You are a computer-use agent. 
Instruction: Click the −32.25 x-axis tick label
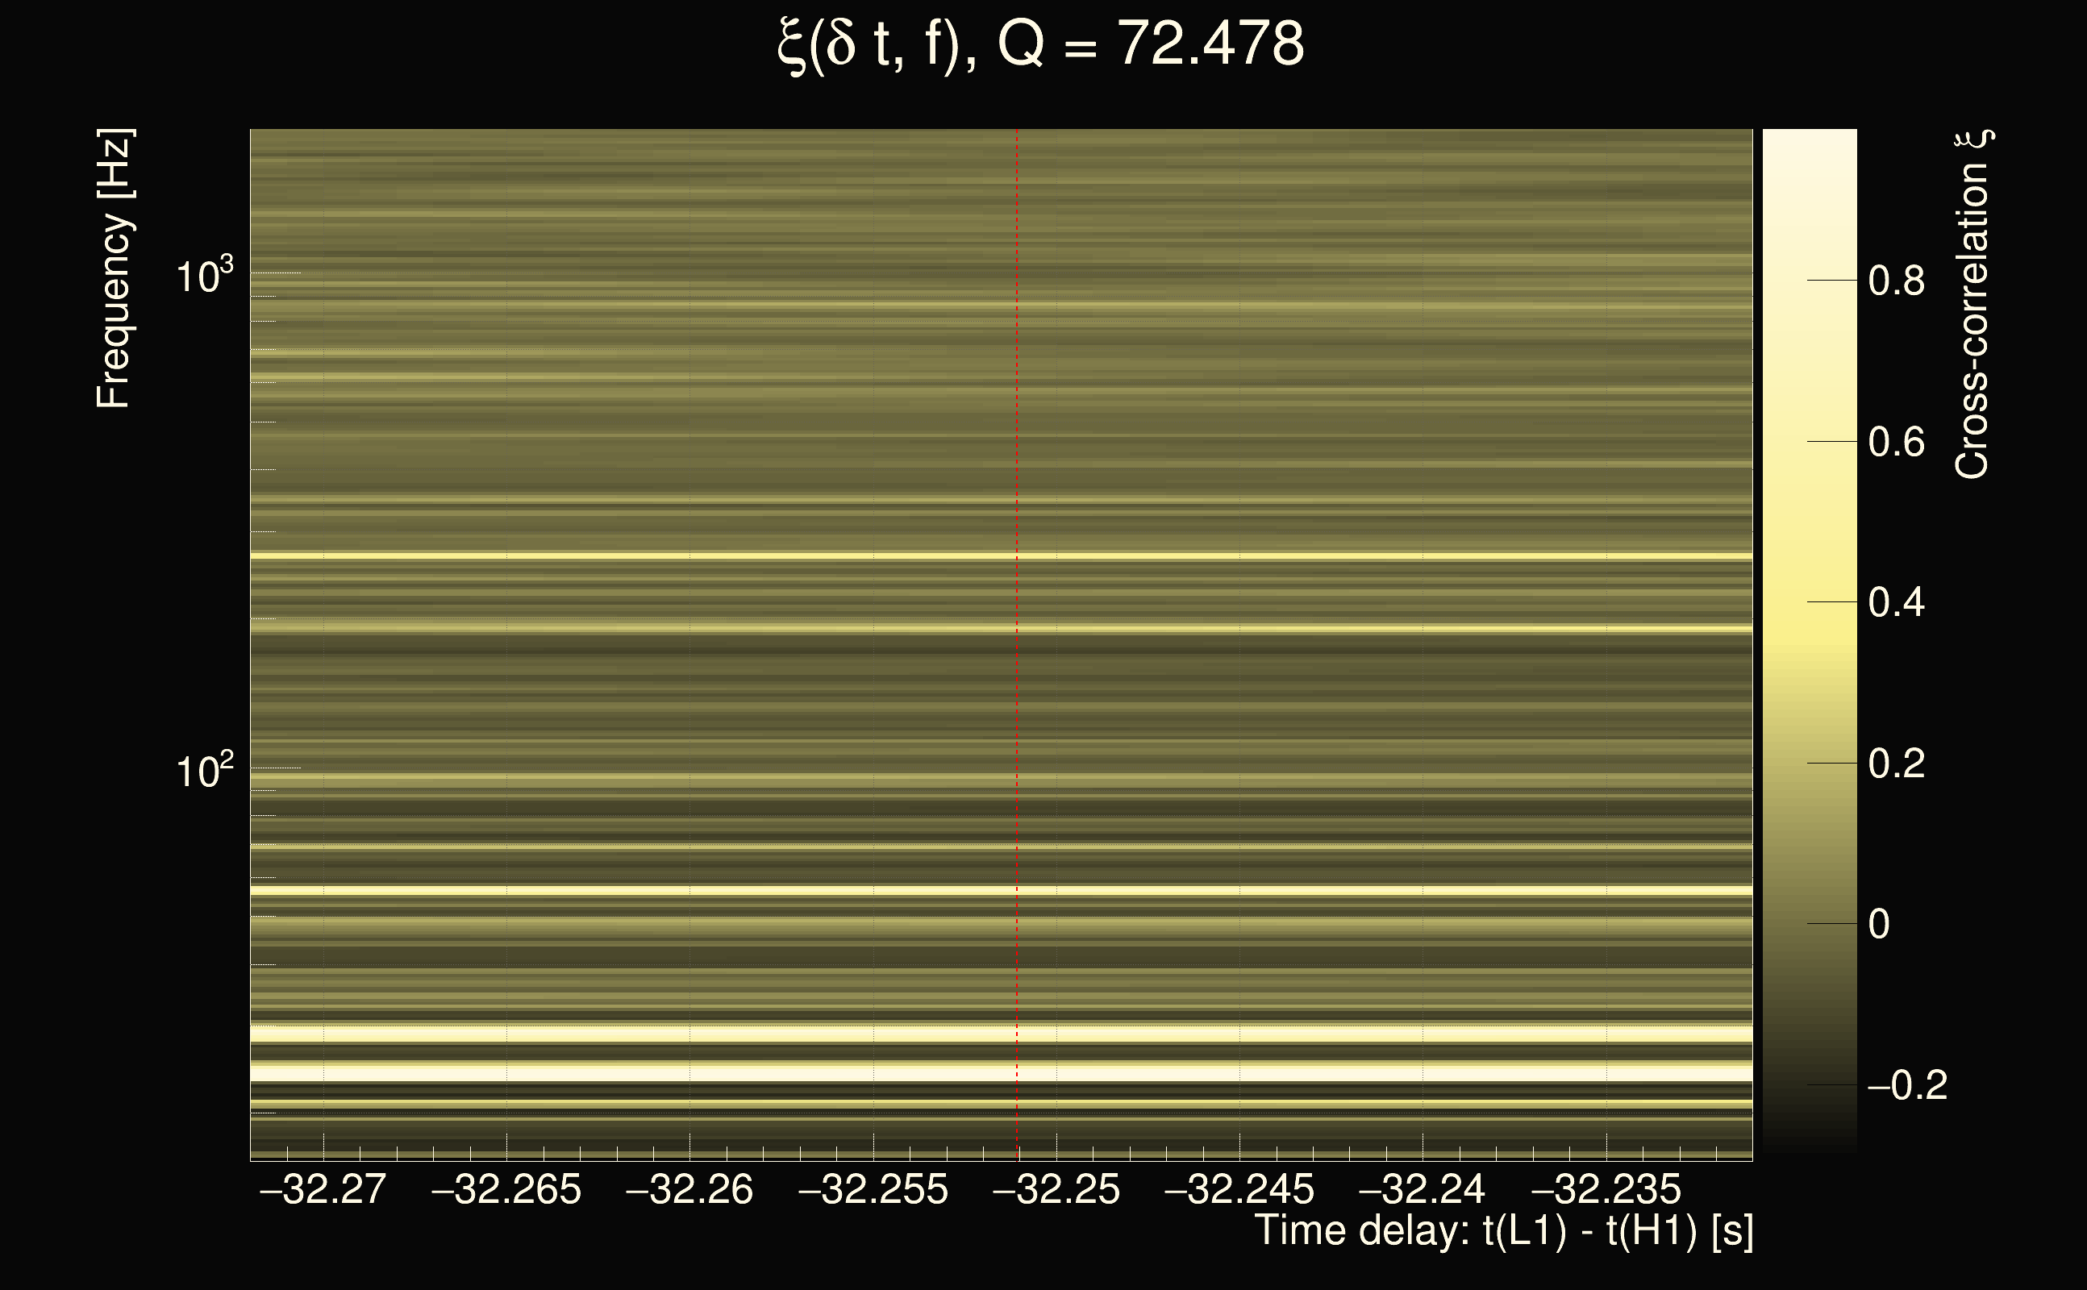[1056, 1189]
